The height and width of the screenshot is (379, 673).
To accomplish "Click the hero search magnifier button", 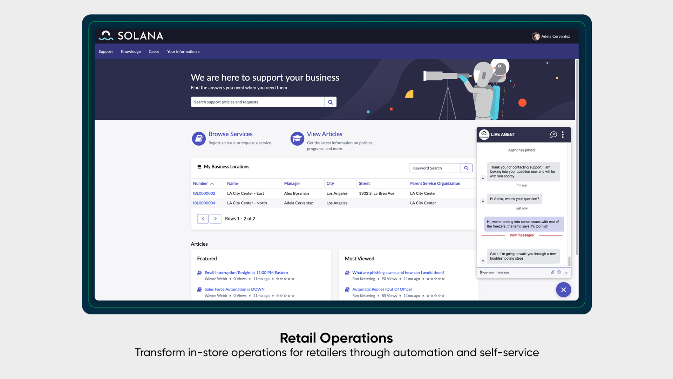I will click(x=330, y=102).
